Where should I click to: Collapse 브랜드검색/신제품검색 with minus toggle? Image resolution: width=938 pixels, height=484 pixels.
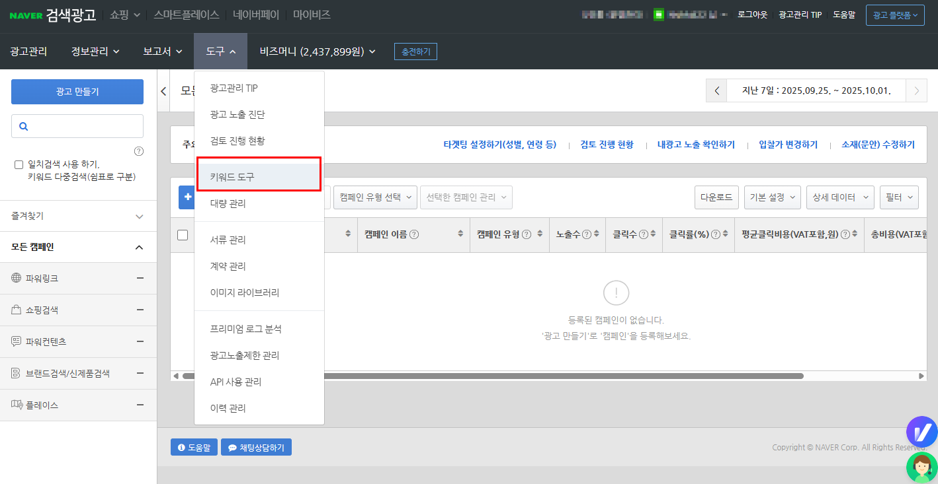click(140, 373)
